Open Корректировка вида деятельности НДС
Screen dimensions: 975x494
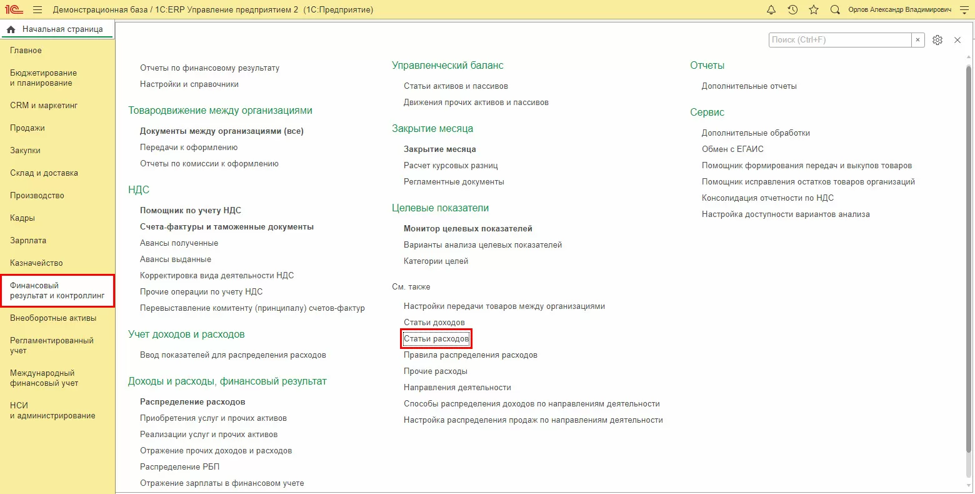click(217, 276)
